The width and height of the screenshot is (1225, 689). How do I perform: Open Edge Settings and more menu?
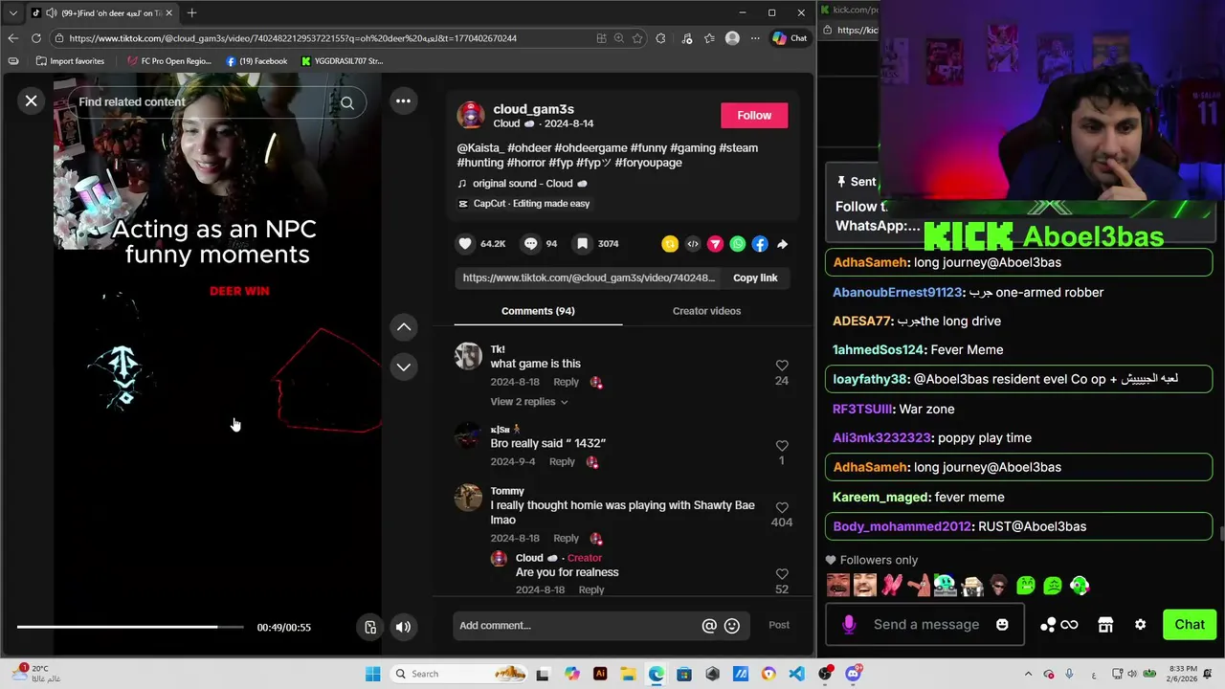755,38
